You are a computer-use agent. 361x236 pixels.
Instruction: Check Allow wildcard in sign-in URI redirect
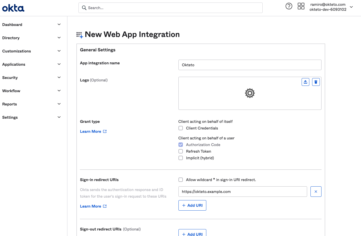[x=181, y=180]
